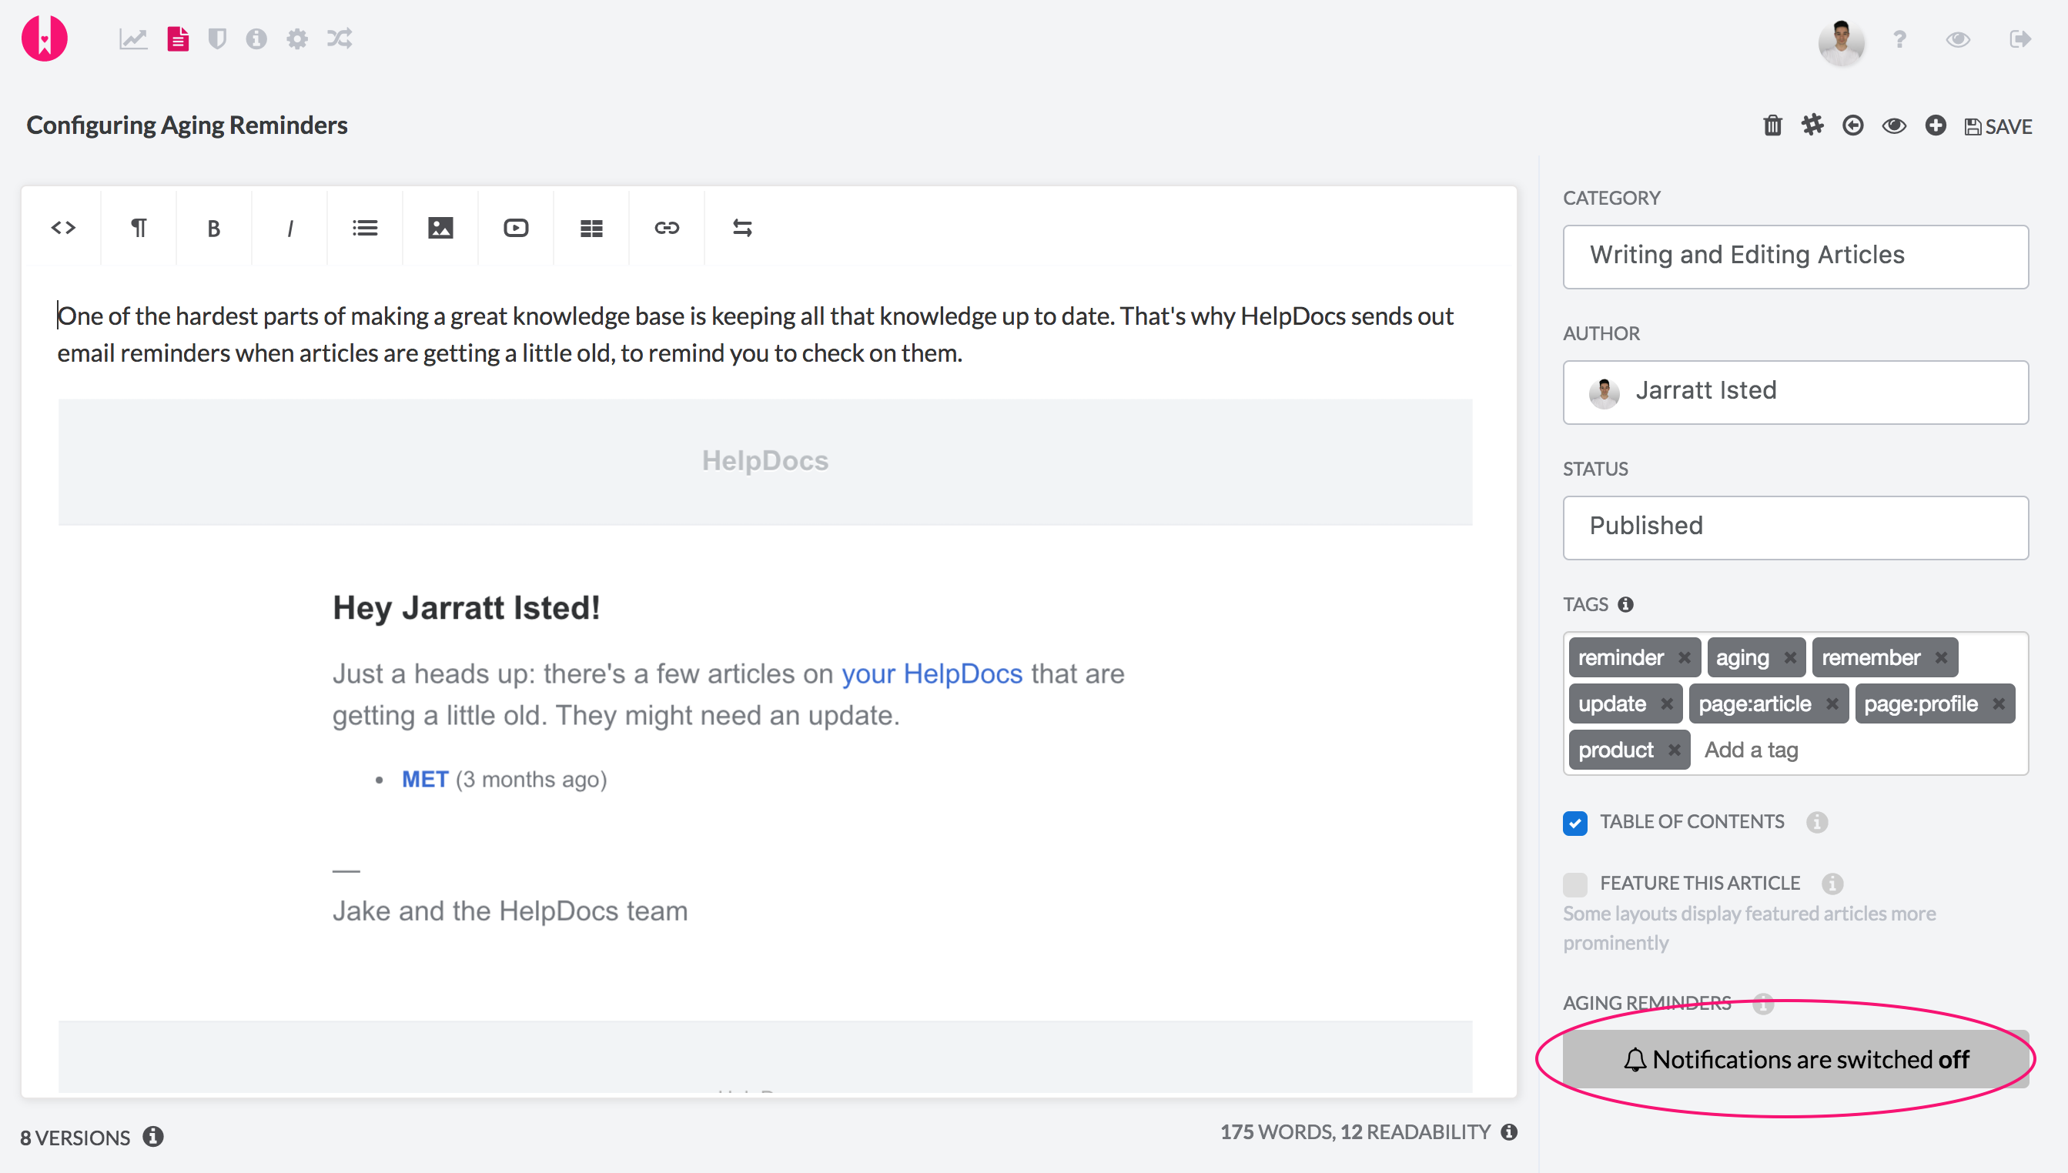Remove the 'aging' tag

(1790, 658)
